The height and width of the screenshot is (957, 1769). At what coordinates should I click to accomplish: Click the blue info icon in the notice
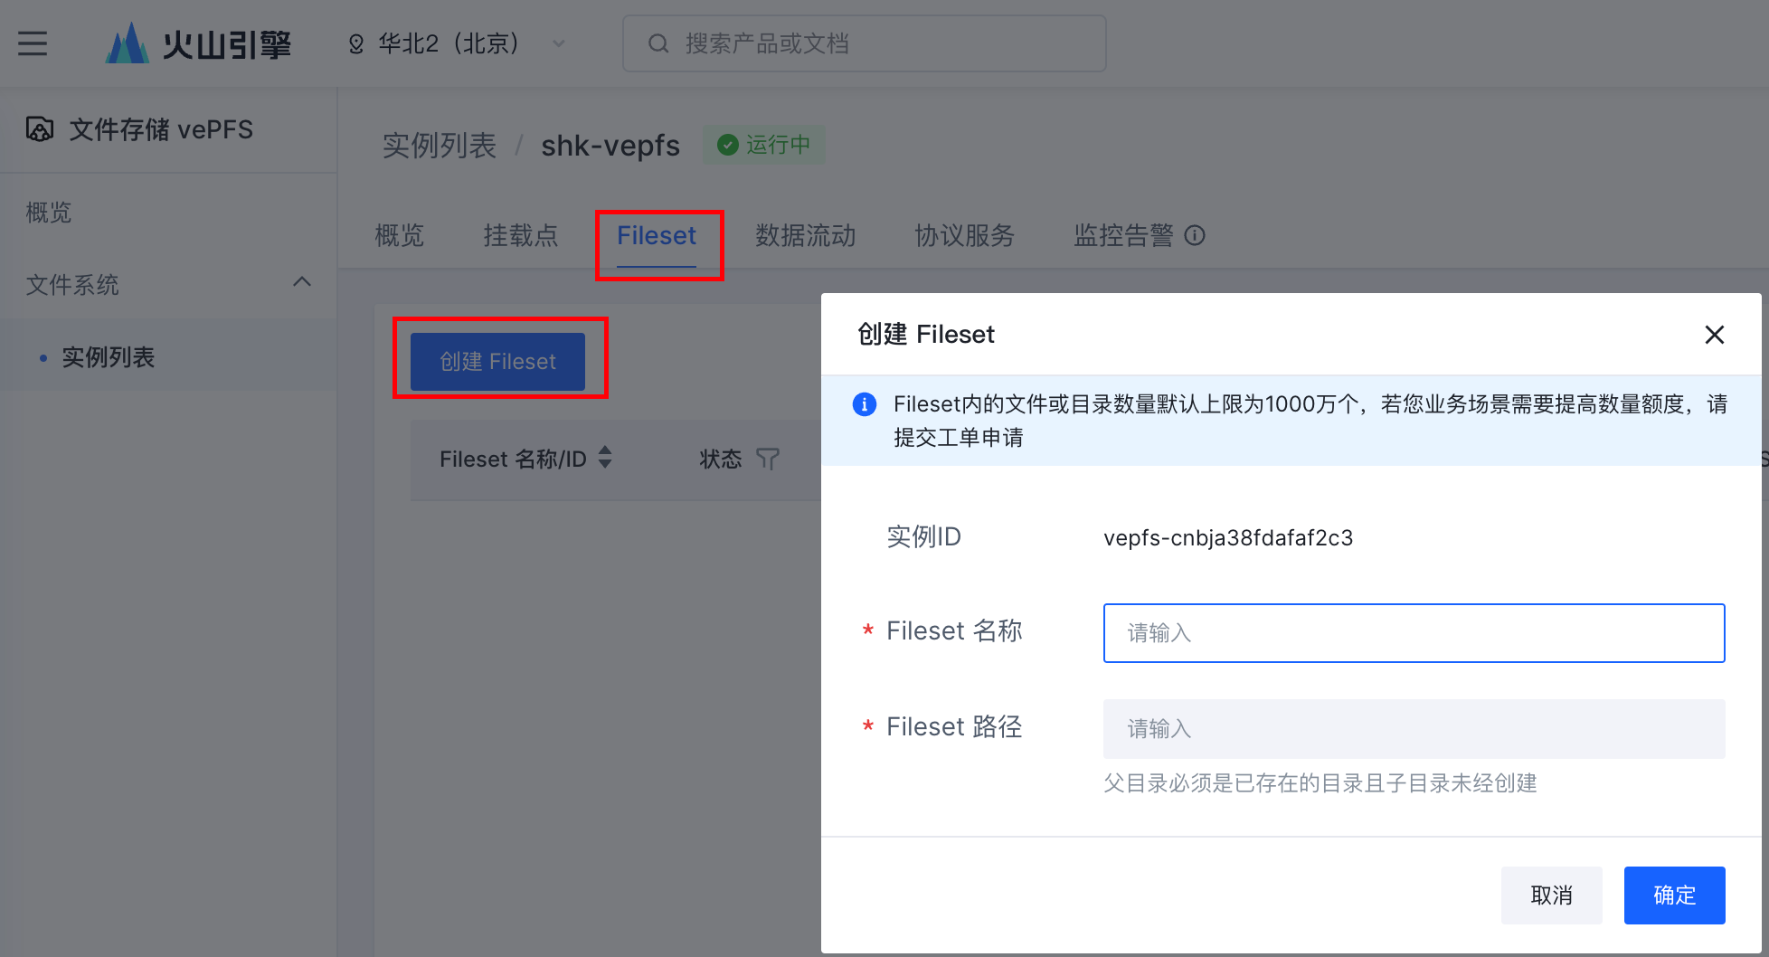coord(865,404)
